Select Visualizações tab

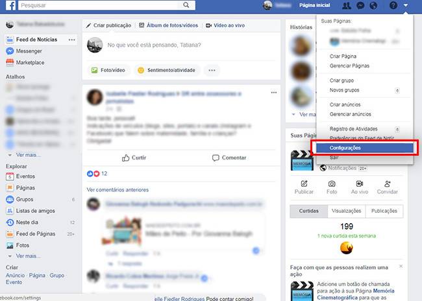[347, 211]
